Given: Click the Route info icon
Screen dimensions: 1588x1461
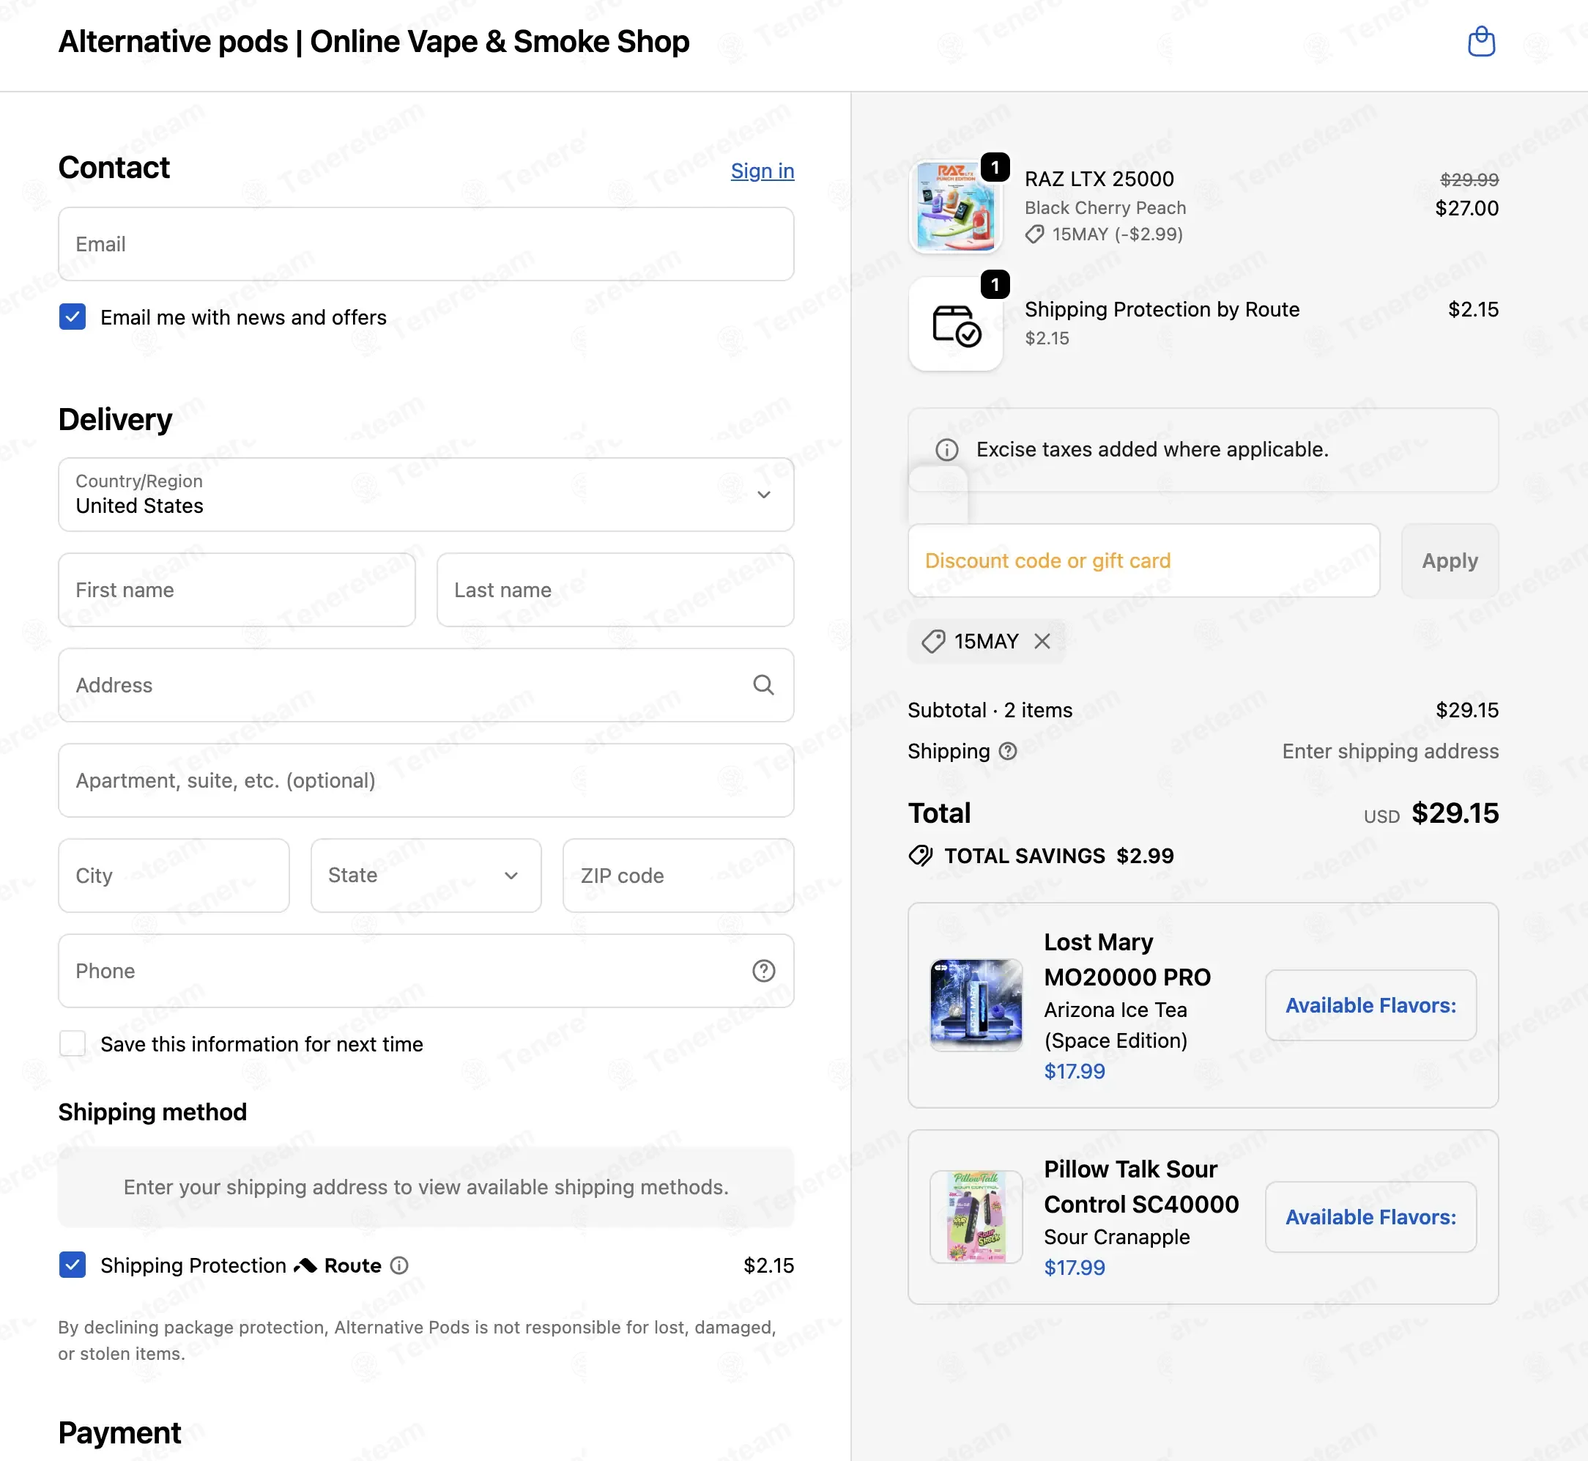Looking at the screenshot, I should (400, 1265).
